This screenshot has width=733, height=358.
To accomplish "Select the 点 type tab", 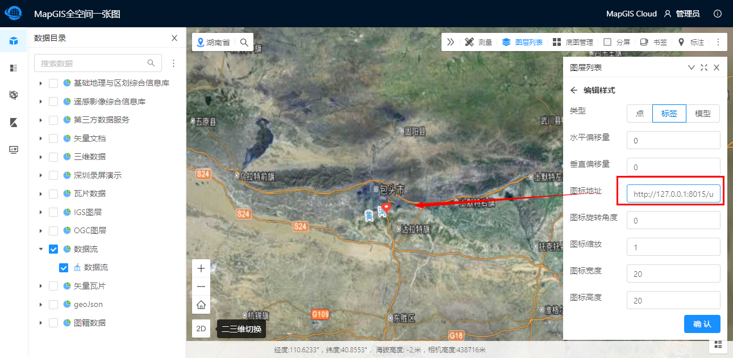I will pyautogui.click(x=640, y=113).
